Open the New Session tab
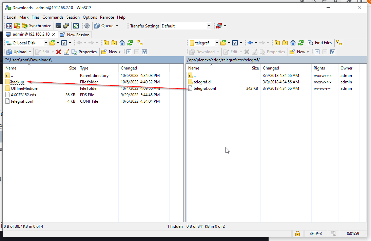This screenshot has height=241, width=371. click(x=75, y=35)
